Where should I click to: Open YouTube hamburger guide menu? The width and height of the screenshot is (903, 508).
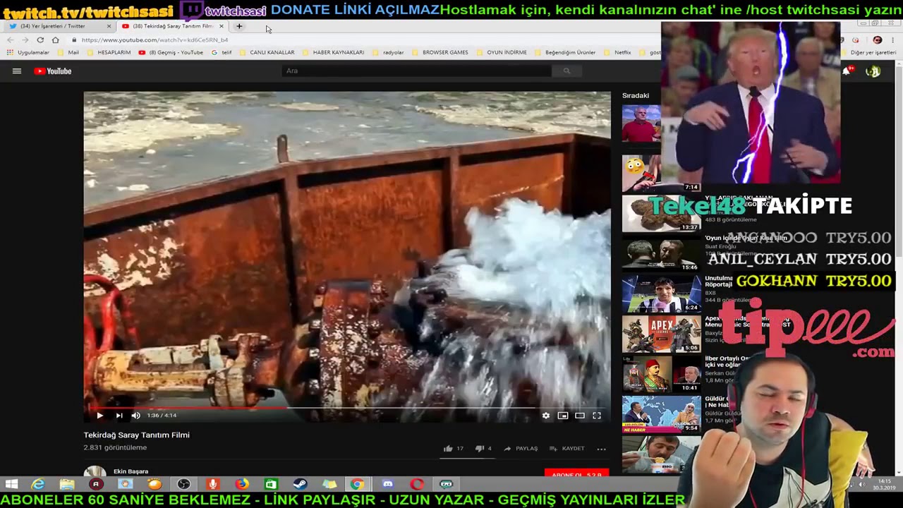17,71
